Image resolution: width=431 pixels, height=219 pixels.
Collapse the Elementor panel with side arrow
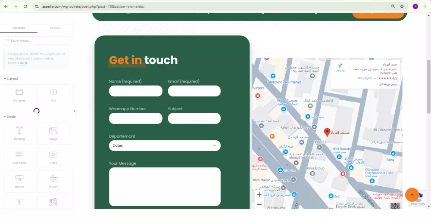click(x=75, y=111)
